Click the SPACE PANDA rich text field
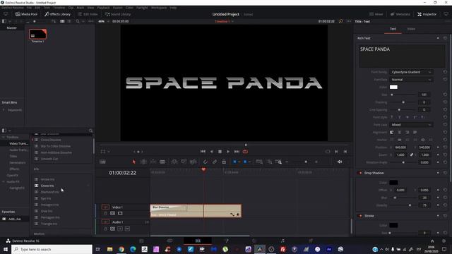 [x=402, y=56]
